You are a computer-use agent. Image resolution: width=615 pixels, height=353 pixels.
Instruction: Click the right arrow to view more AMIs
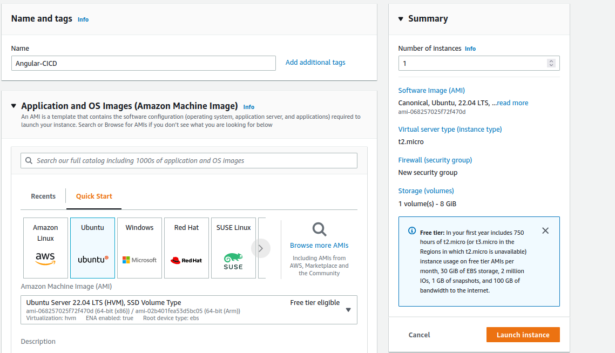(261, 248)
